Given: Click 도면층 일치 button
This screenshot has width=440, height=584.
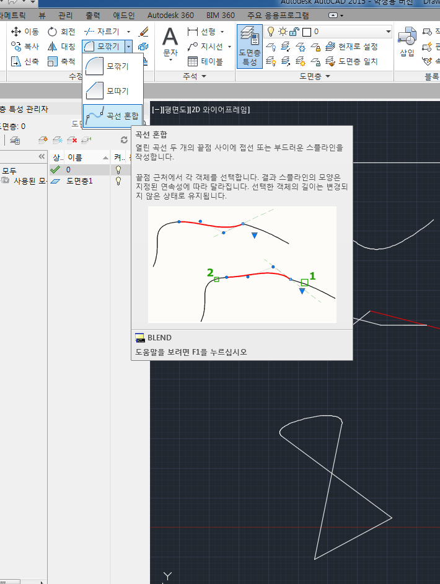Looking at the screenshot, I should 351,61.
